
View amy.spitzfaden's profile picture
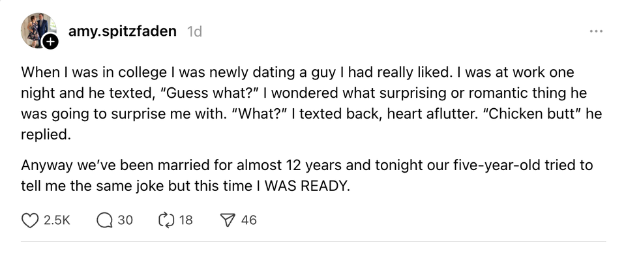point(38,31)
